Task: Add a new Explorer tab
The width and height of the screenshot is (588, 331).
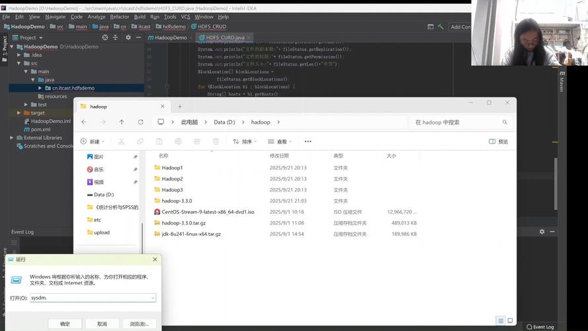Action: [180, 107]
